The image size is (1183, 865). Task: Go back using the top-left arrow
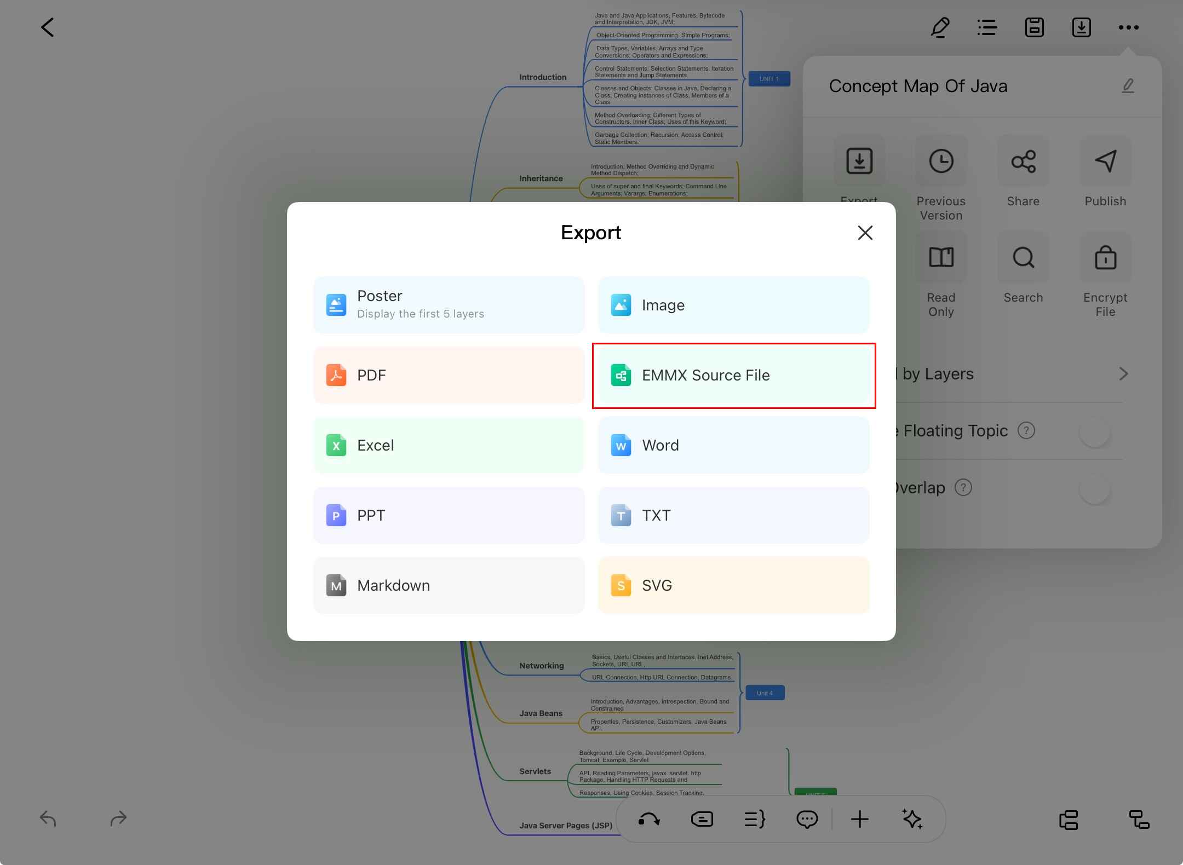(x=48, y=27)
